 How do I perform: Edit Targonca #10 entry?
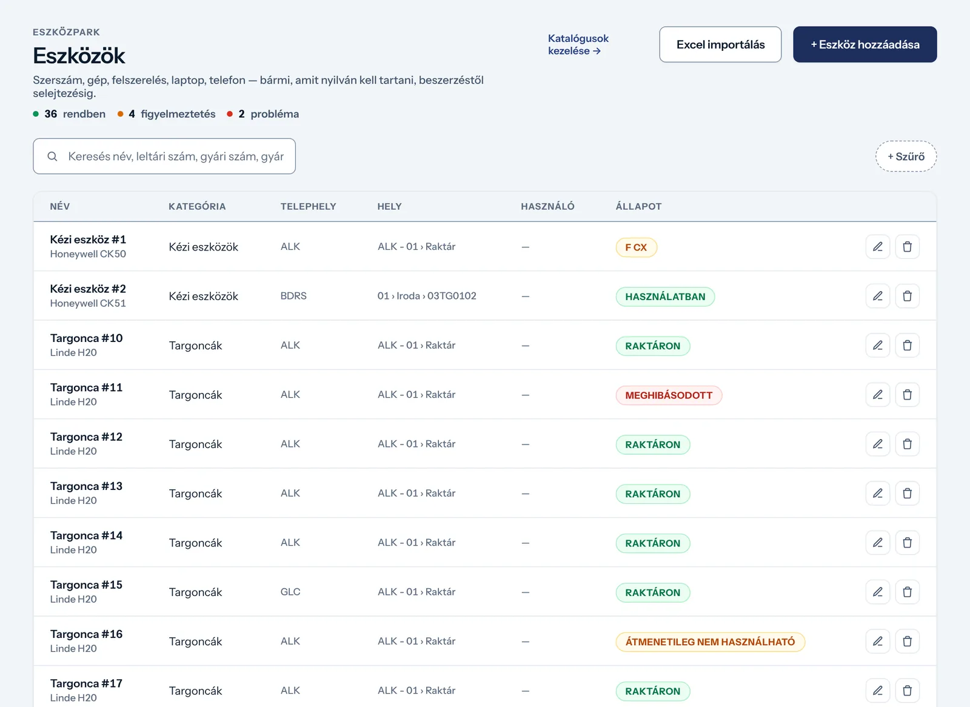pyautogui.click(x=877, y=345)
